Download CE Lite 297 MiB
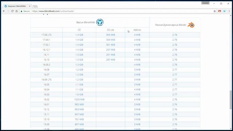Viewport: 233px width, 131px height. coord(111,50)
